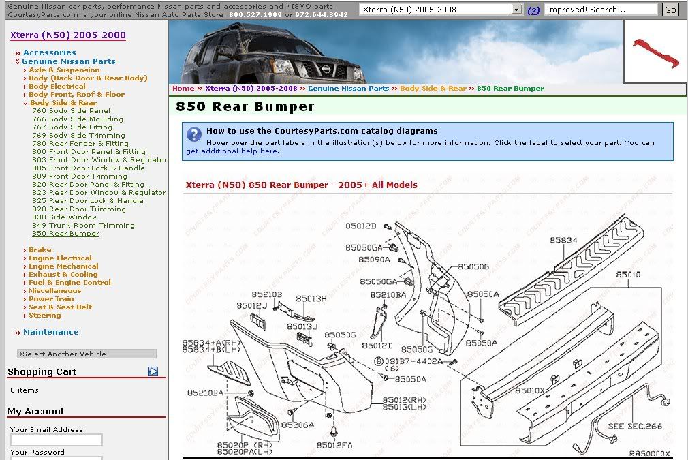Open the shopping cart arrow icon
Image resolution: width=688 pixels, height=460 pixels.
tap(153, 371)
